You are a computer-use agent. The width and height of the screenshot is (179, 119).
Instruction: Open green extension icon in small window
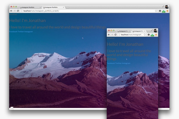(x=152, y=35)
